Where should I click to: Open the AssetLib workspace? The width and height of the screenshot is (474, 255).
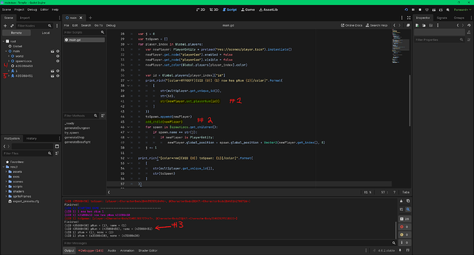tap(269, 10)
